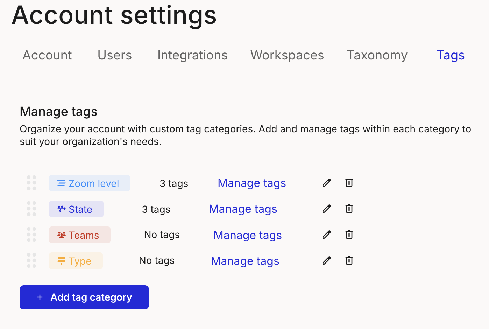Click the pencil icon for Type
This screenshot has height=329, width=489.
coord(326,260)
